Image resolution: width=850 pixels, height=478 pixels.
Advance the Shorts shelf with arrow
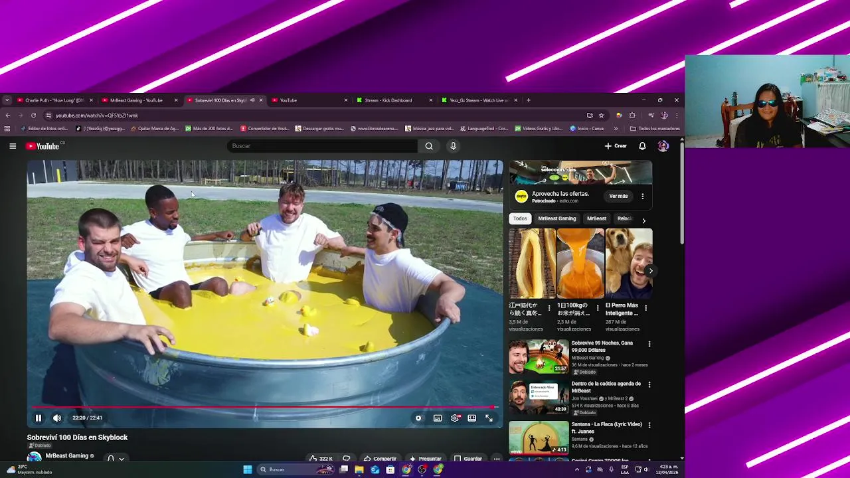pos(651,270)
